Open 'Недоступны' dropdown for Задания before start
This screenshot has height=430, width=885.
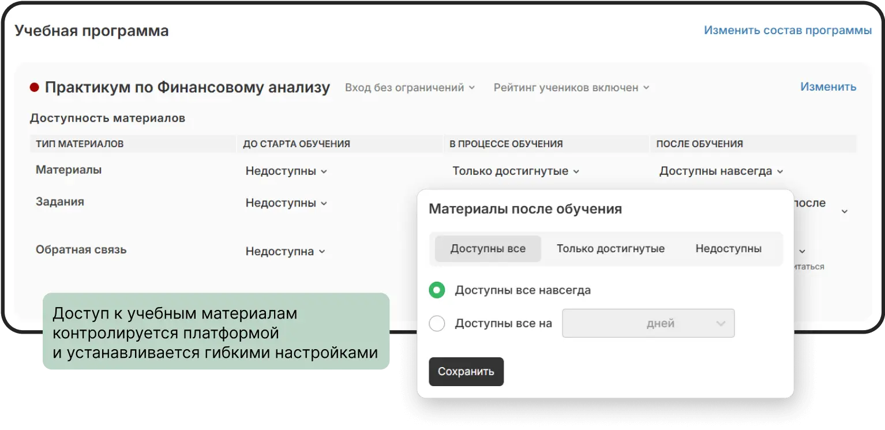[285, 203]
